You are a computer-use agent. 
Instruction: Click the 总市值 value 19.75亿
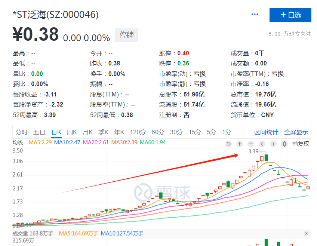coord(265,94)
